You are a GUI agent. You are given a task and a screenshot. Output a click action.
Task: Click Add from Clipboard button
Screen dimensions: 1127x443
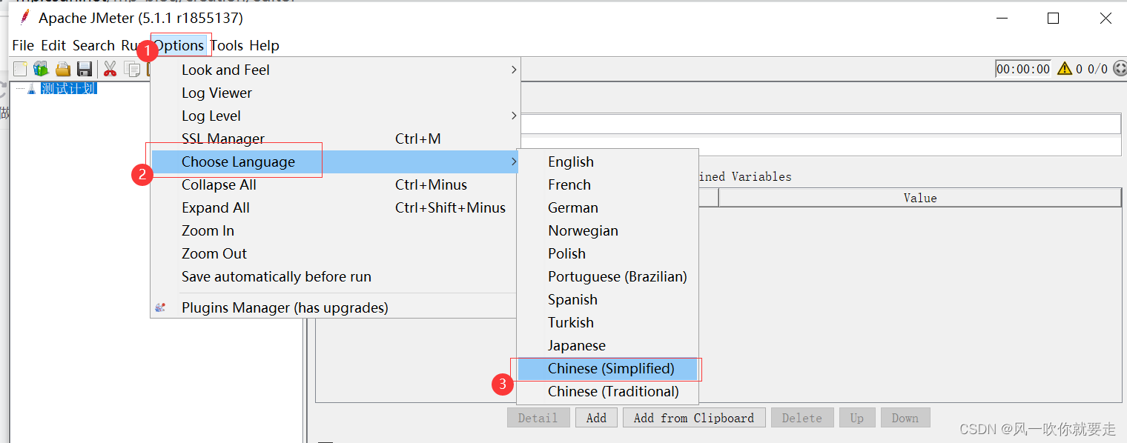693,418
